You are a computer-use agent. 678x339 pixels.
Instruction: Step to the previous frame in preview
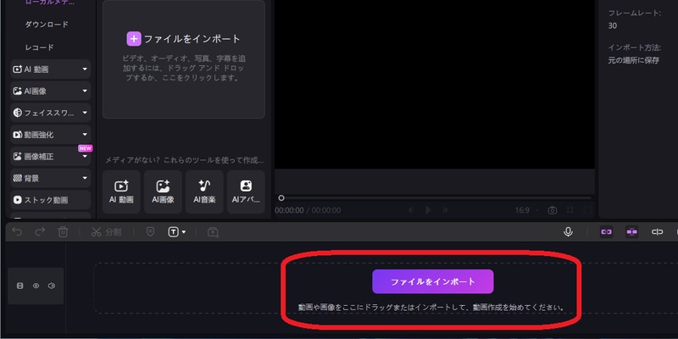coord(411,210)
